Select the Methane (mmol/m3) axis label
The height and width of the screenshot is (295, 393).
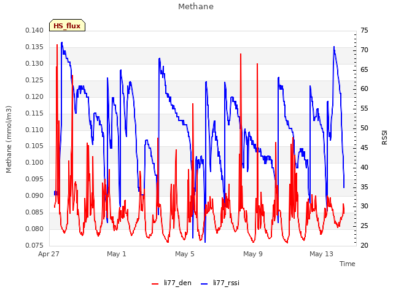[x=9, y=140]
